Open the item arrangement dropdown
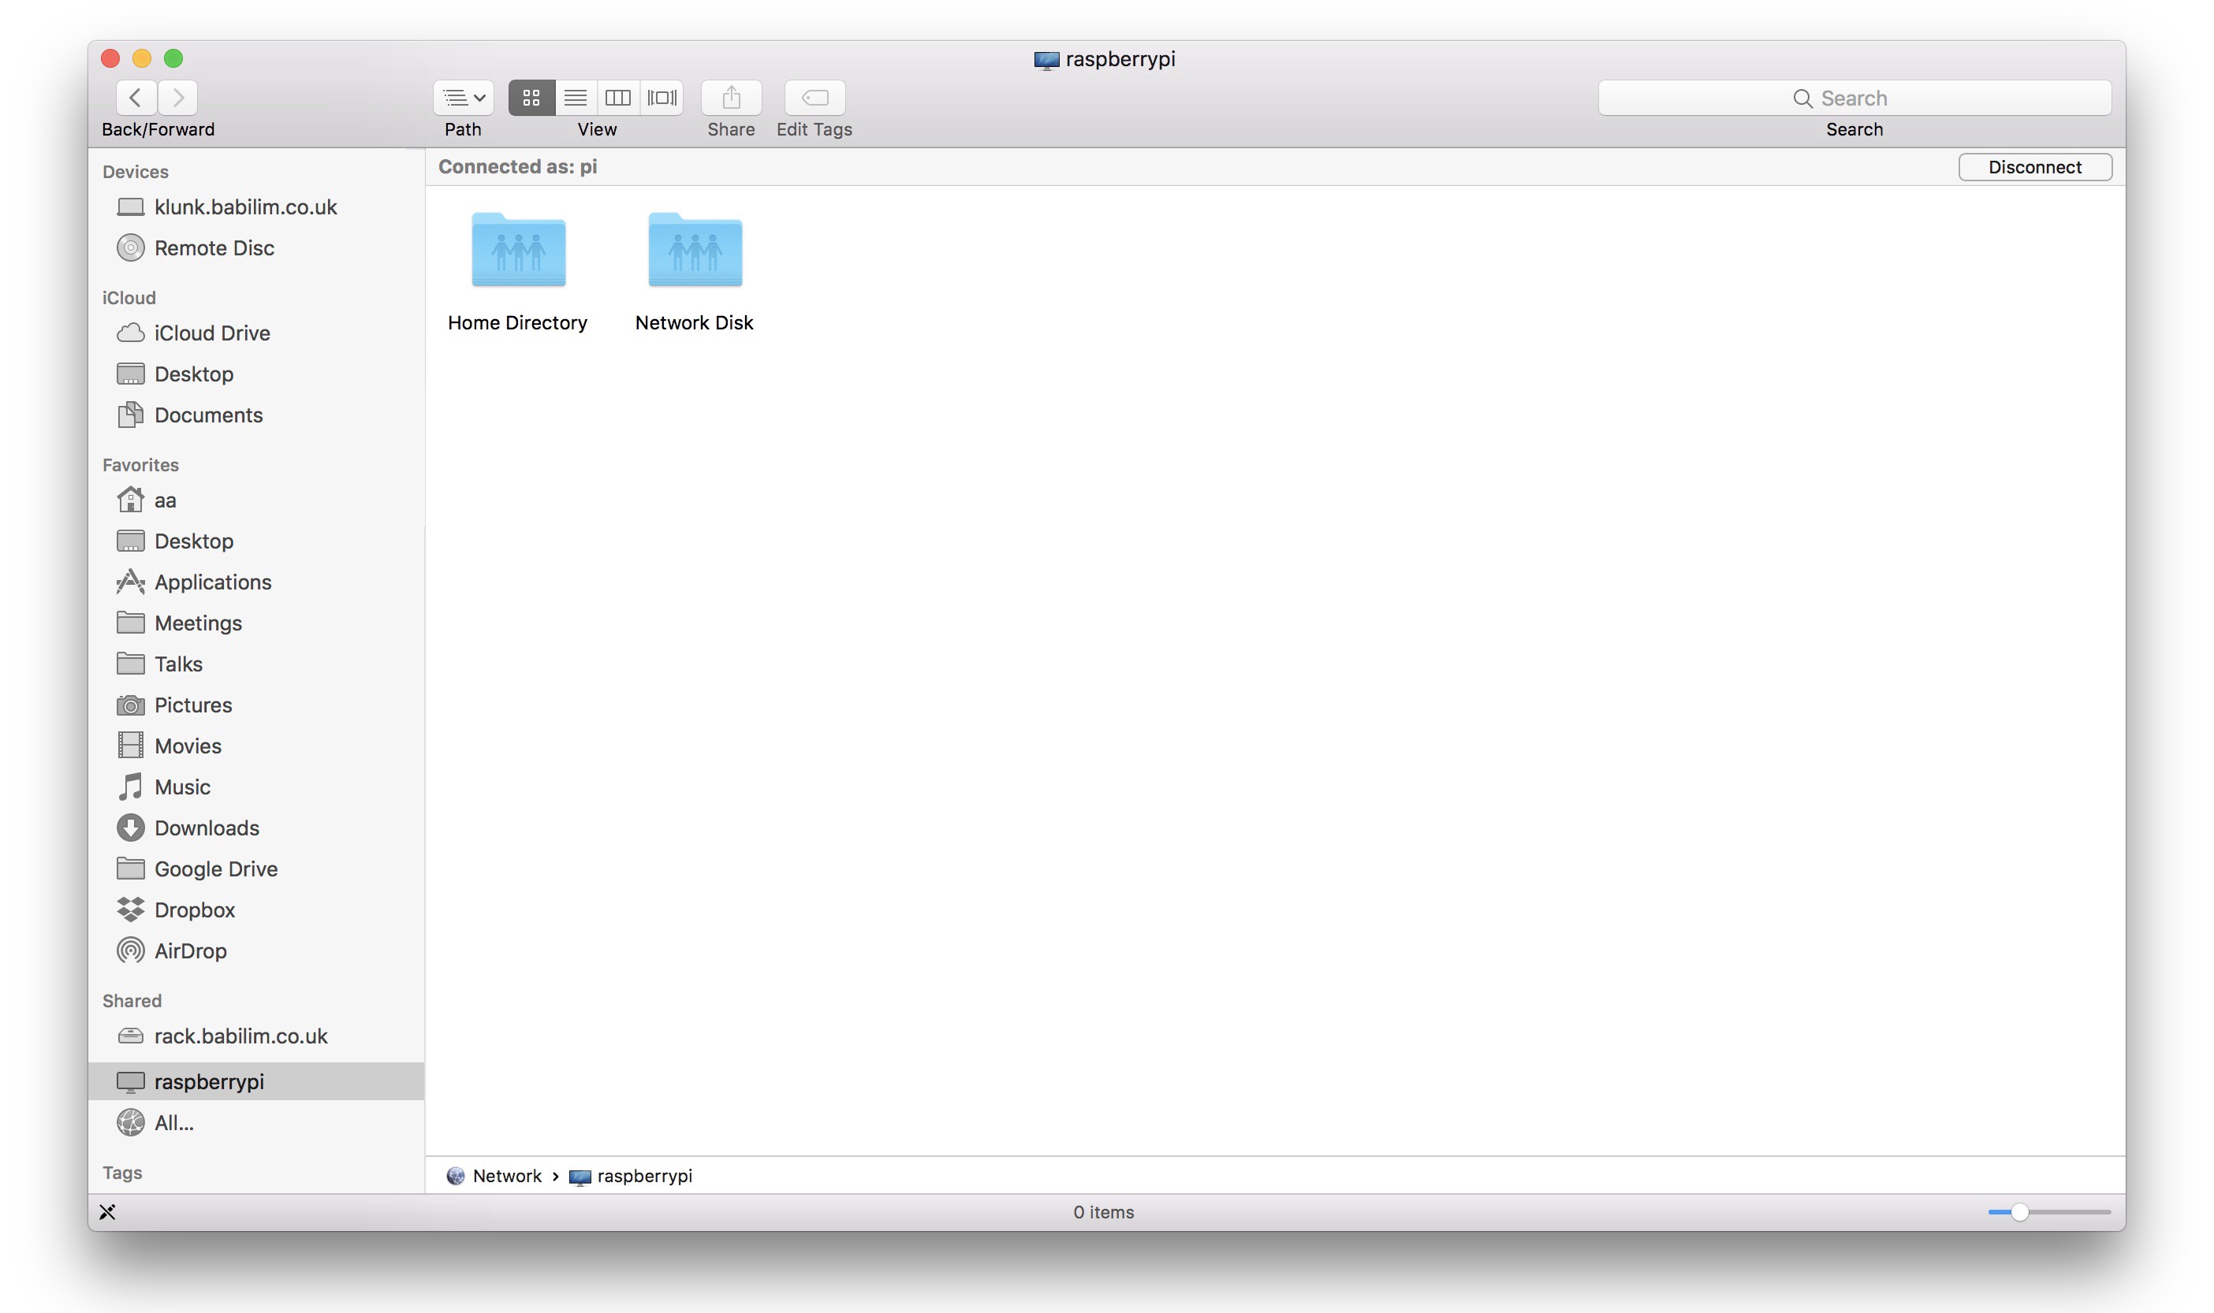Image resolution: width=2214 pixels, height=1313 pixels. [x=462, y=97]
